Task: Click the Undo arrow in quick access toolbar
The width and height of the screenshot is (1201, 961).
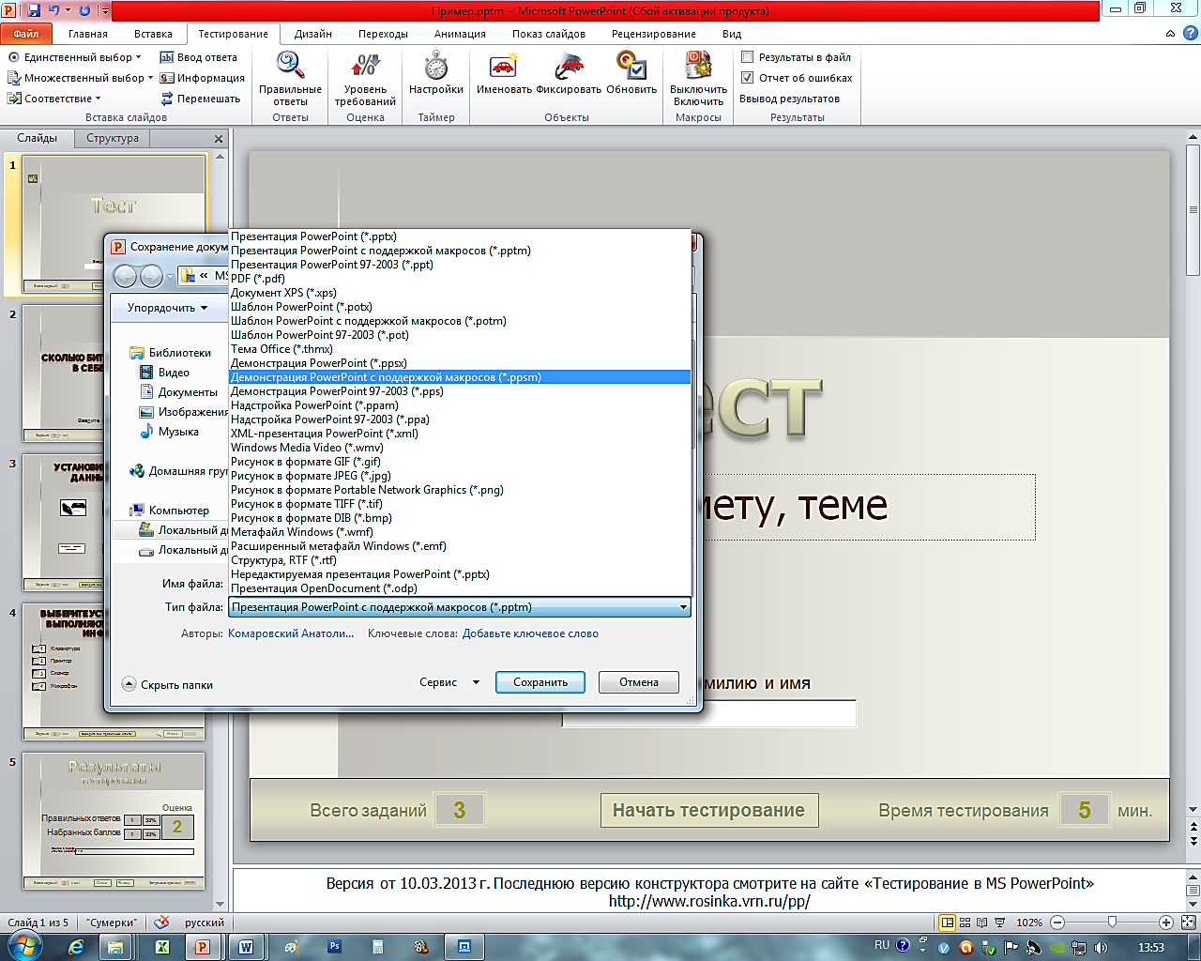Action: coord(53,10)
